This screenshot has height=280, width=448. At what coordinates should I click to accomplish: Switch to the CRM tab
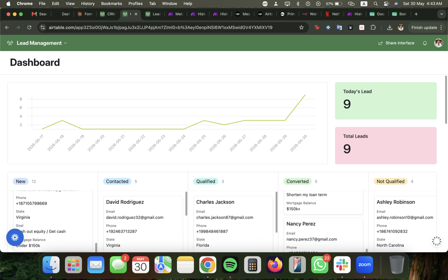tap(108, 14)
